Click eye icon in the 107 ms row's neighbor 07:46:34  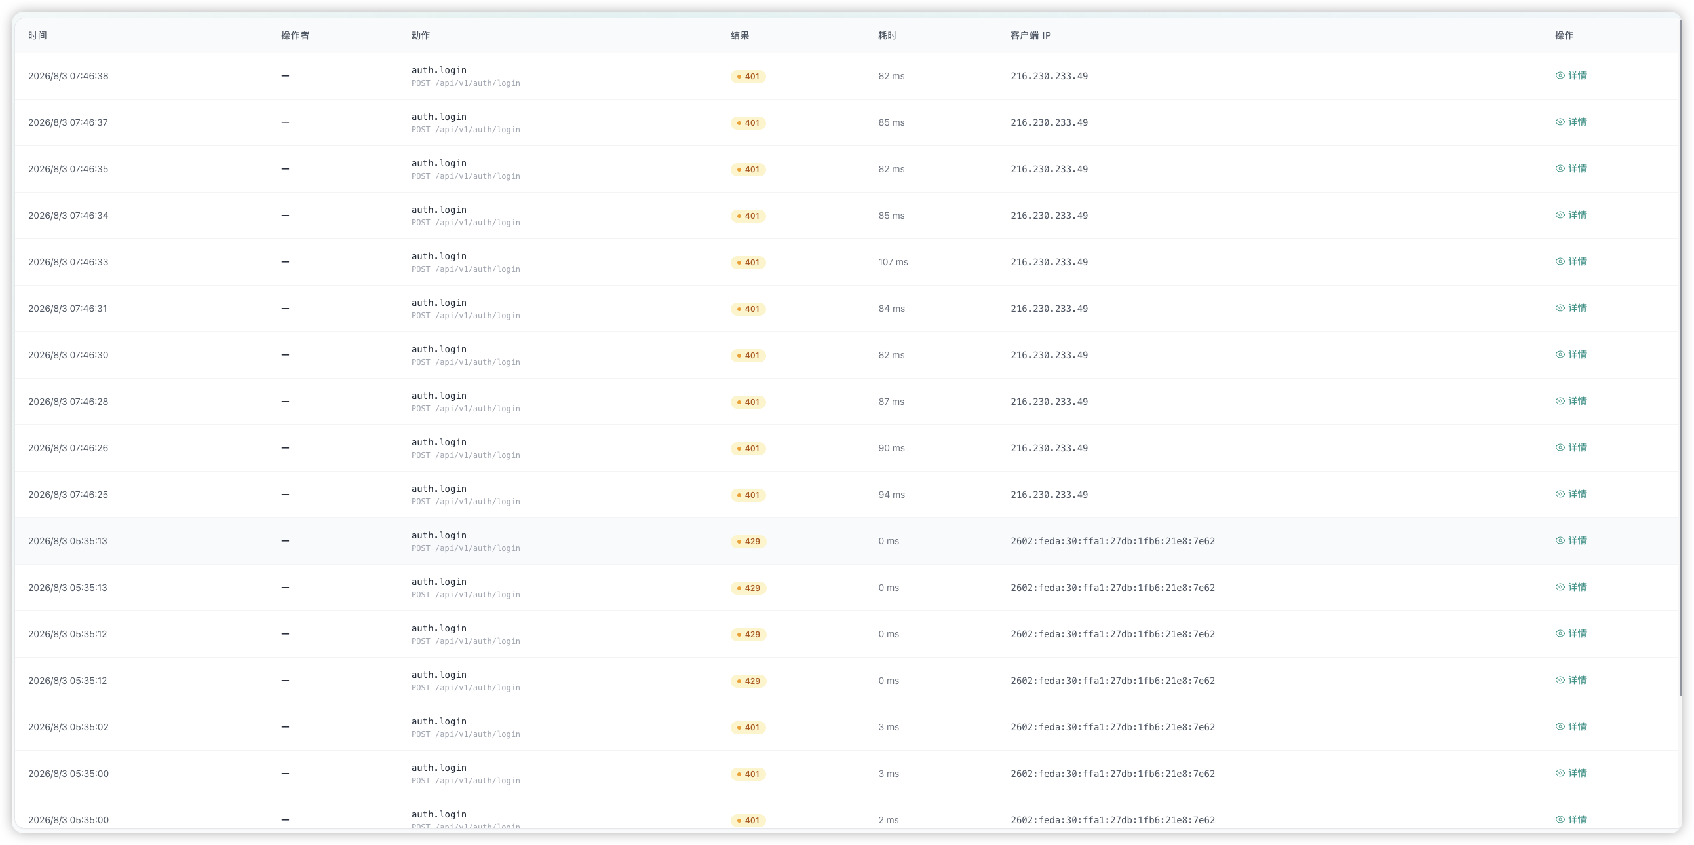coord(1559,215)
